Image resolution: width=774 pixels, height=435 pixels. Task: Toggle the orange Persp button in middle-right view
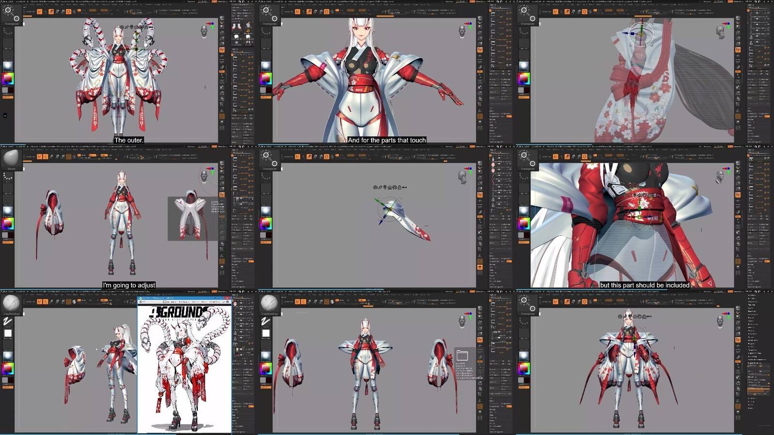click(x=738, y=195)
